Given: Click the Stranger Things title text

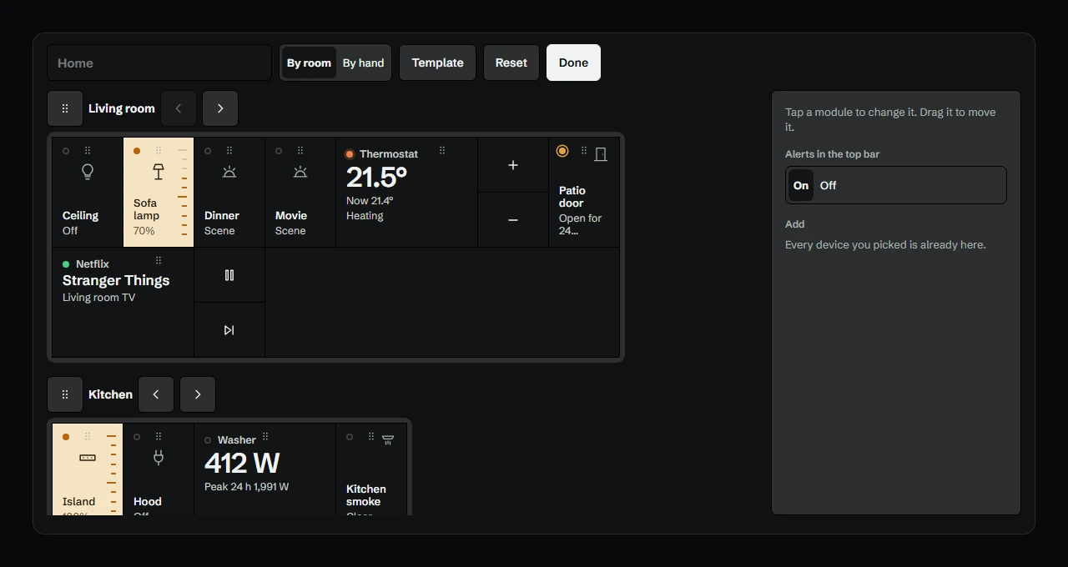Looking at the screenshot, I should (116, 280).
